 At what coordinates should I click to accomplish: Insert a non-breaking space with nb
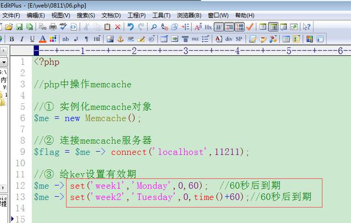(66, 39)
